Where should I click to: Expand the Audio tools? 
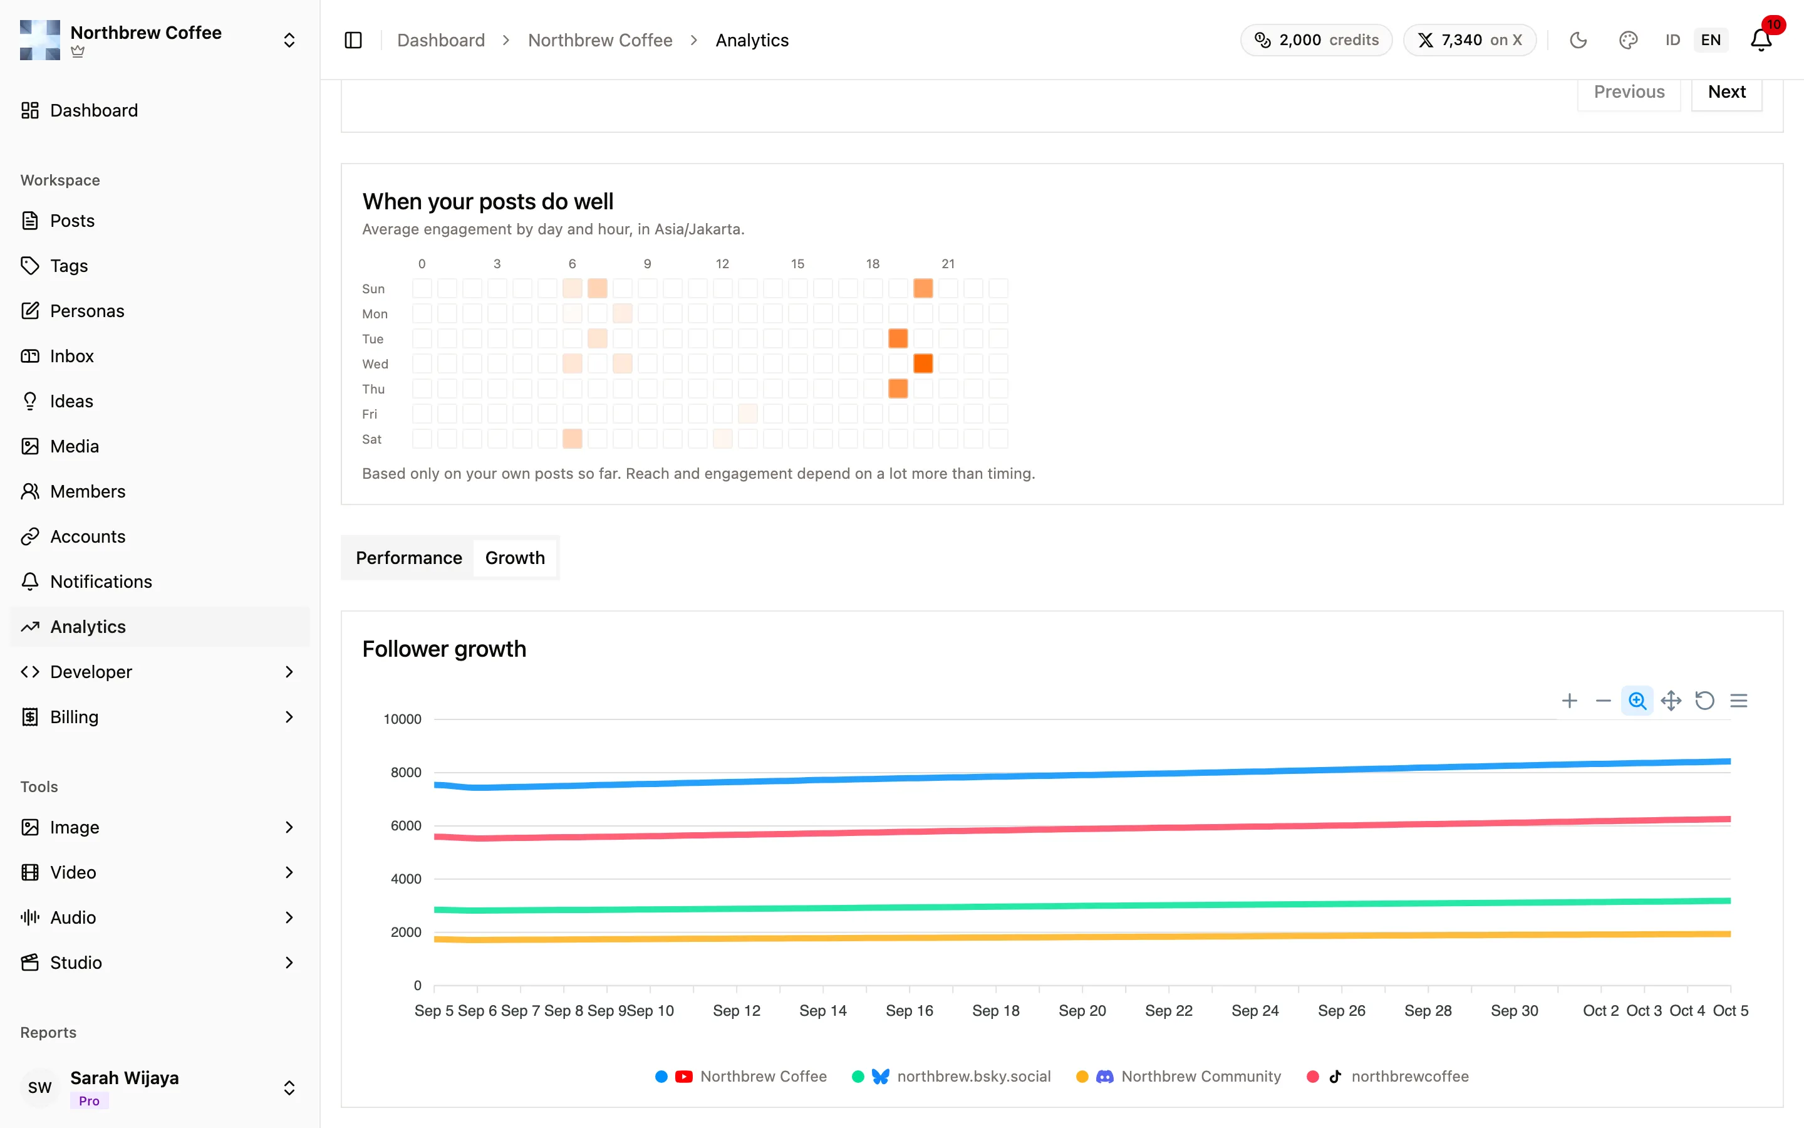pyautogui.click(x=160, y=917)
